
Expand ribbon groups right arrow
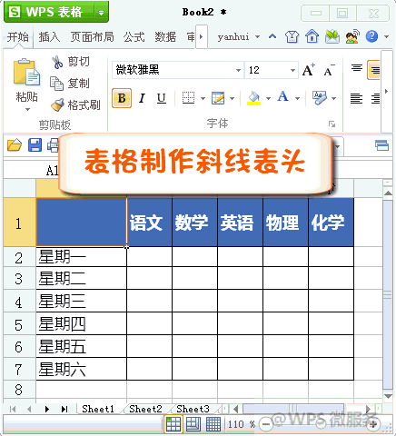[x=387, y=91]
